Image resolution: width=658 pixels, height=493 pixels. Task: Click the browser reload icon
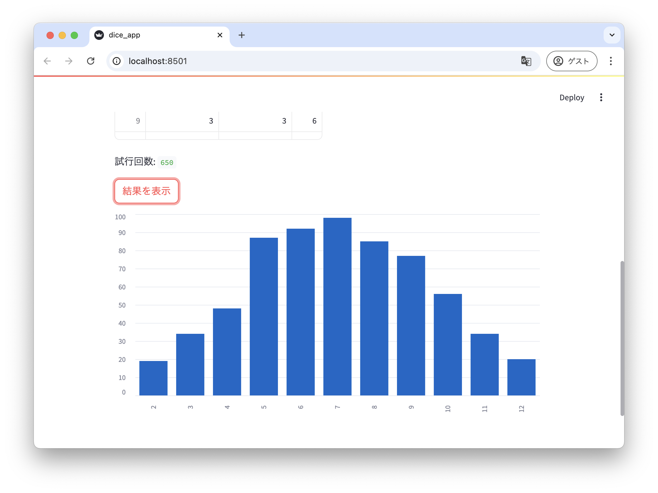[91, 61]
